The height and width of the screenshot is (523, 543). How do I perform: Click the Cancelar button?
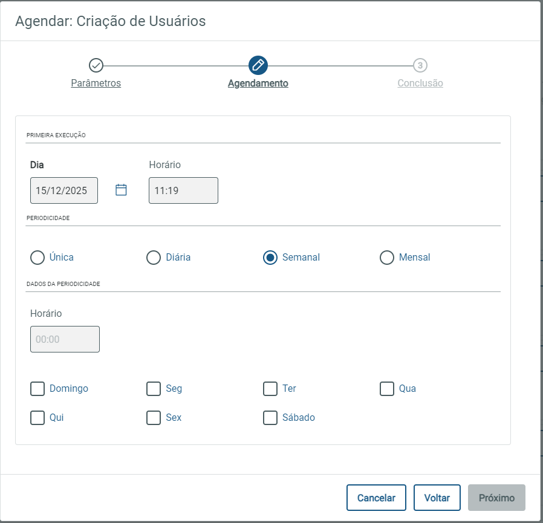click(x=376, y=498)
